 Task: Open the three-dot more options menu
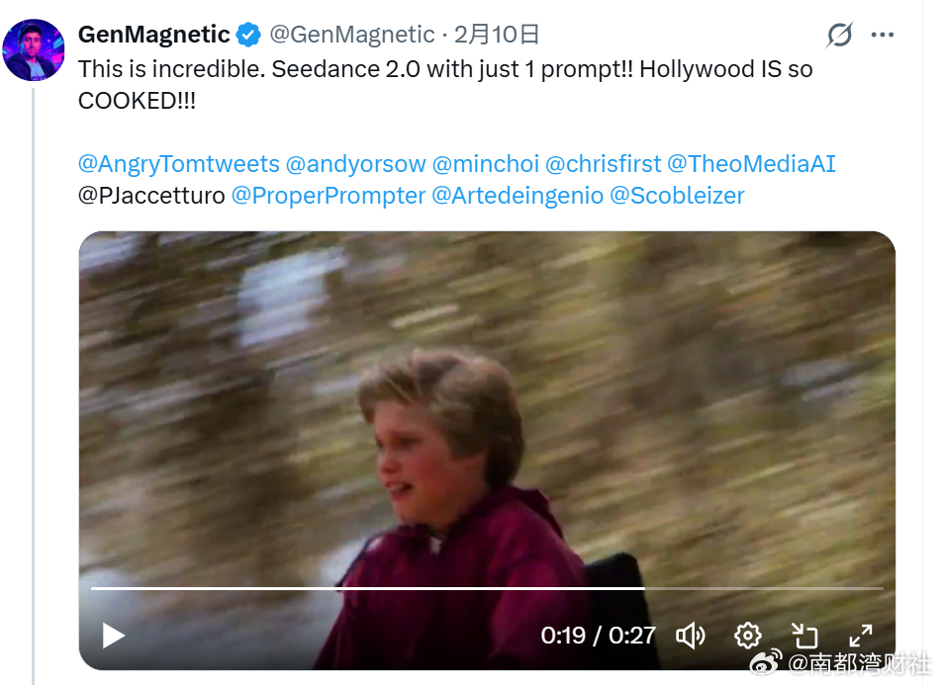point(883,35)
